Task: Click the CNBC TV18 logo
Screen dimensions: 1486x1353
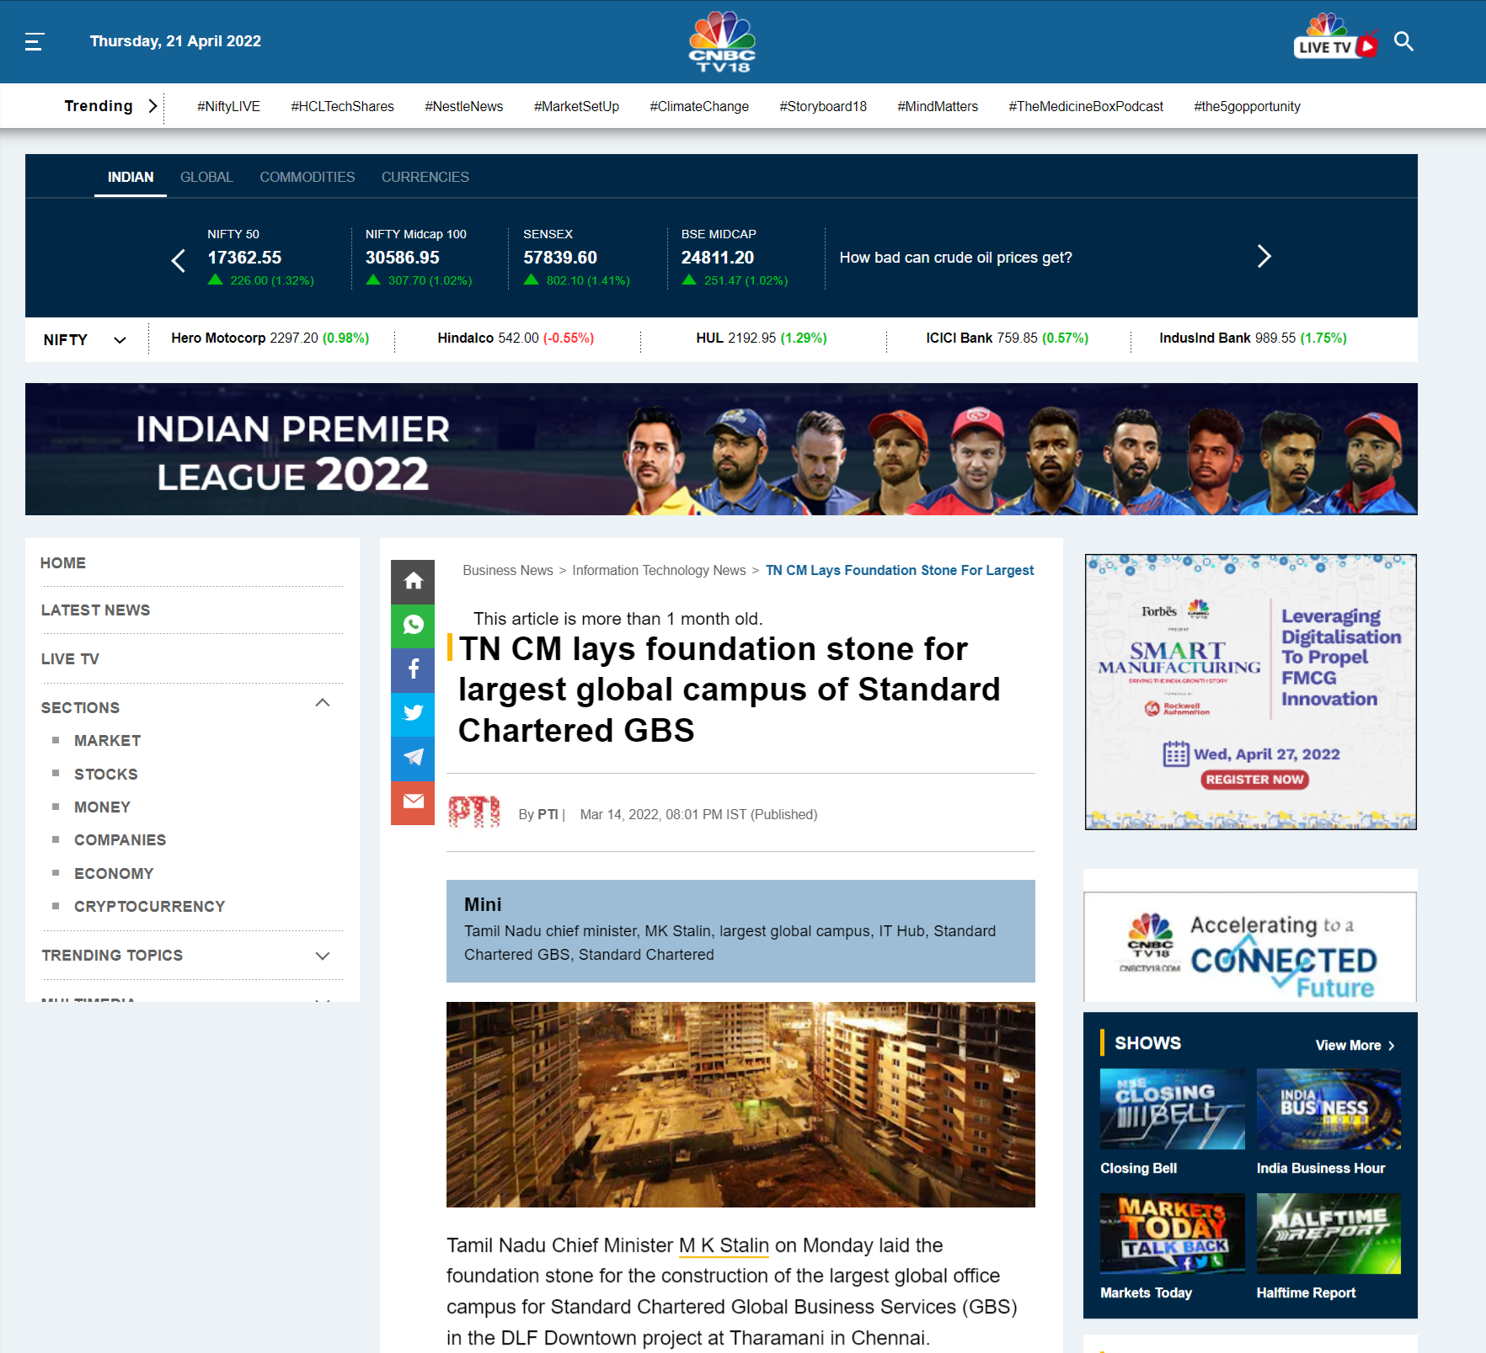Action: (722, 41)
